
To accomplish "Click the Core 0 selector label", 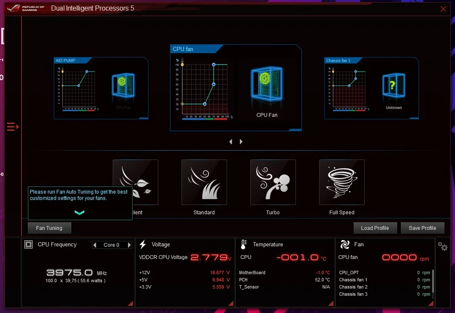I will pos(111,245).
